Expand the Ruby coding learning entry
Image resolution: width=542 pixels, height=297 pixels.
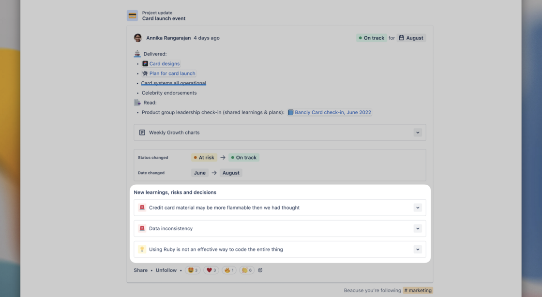(x=417, y=249)
